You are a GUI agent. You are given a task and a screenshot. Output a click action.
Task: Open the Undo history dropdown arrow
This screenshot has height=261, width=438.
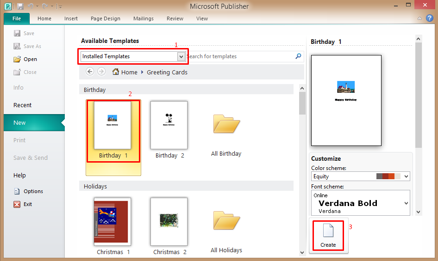(37, 6)
